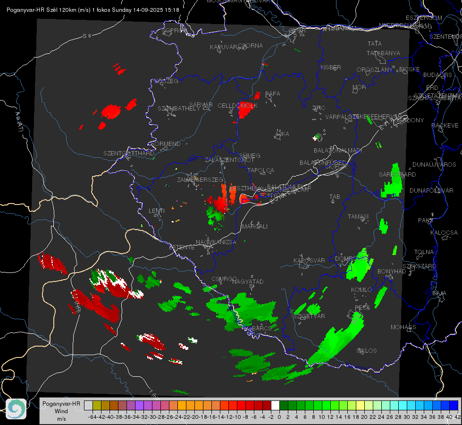Click the KAPUVÁR town label
462x425 pixels.
224,47
